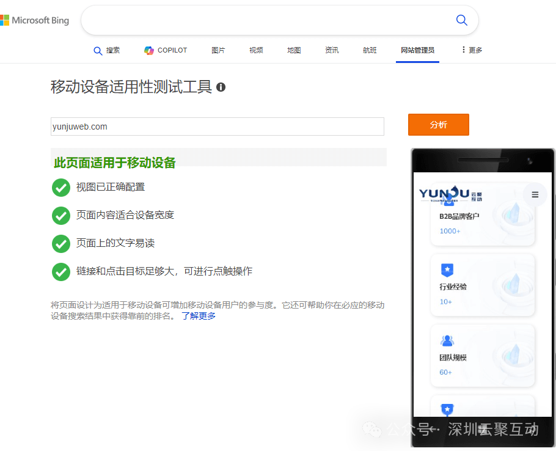The width and height of the screenshot is (556, 451).
Task: Click the green check beside 链接和点击目标足够大
Action: pyautogui.click(x=61, y=271)
